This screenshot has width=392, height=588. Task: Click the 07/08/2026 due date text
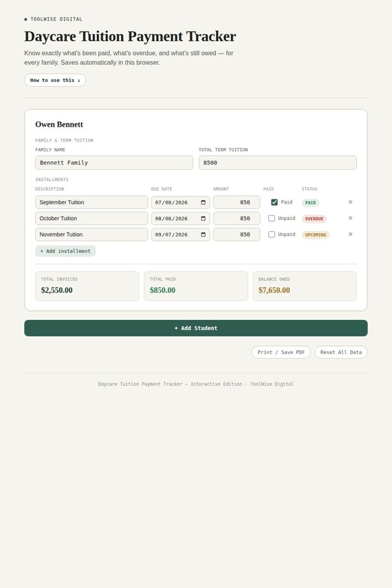coord(171,202)
